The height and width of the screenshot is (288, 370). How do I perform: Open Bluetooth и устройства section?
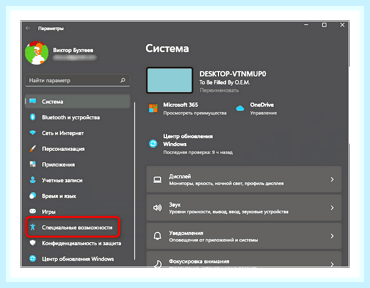71,117
